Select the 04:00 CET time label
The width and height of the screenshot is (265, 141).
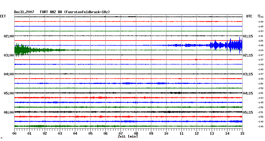click(9, 74)
